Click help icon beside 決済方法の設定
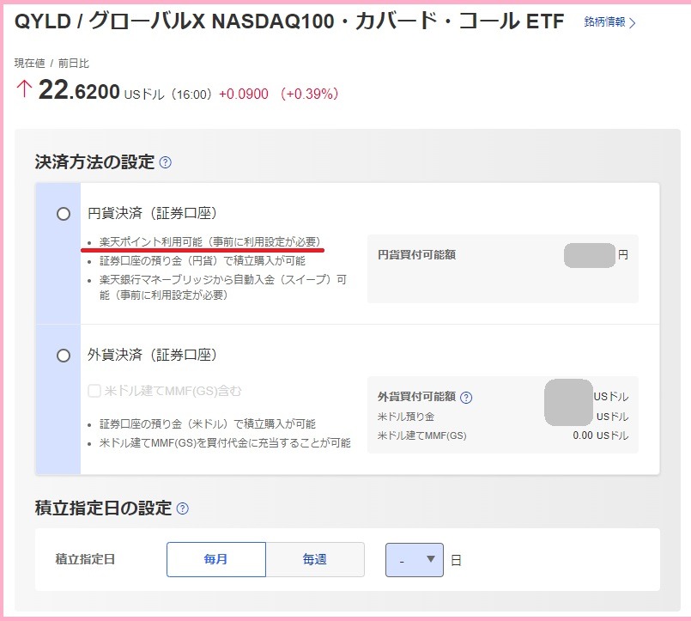This screenshot has height=621, width=691. point(166,162)
